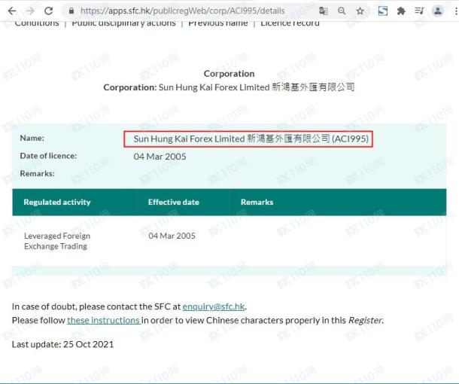The width and height of the screenshot is (459, 384).
Task: Click the Corporation heading title
Action: pyautogui.click(x=229, y=74)
